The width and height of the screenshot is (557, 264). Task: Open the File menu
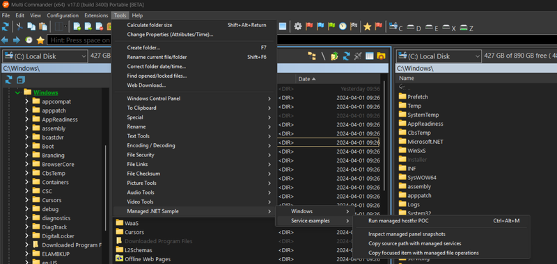(6, 15)
